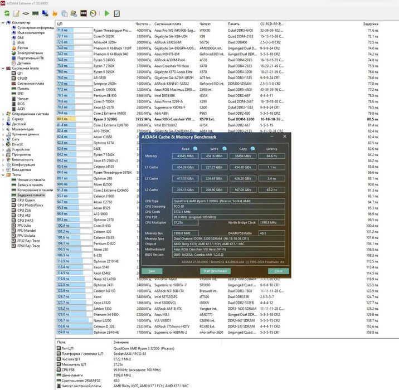Click the Results checkmark toolbar icon
The width and height of the screenshot is (399, 390).
(117, 13)
